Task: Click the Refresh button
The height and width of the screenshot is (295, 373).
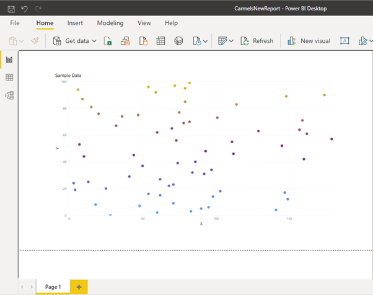Action: pyautogui.click(x=257, y=41)
